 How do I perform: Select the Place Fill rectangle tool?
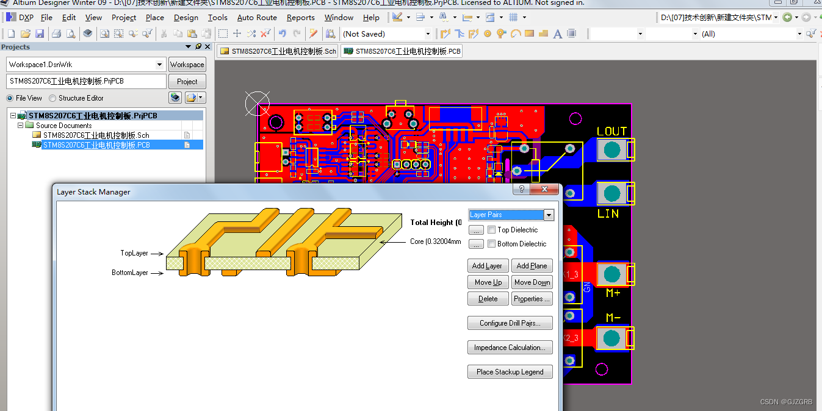tap(529, 34)
